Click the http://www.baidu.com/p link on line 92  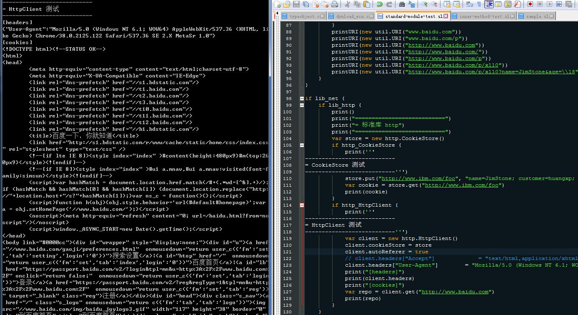coord(445,58)
